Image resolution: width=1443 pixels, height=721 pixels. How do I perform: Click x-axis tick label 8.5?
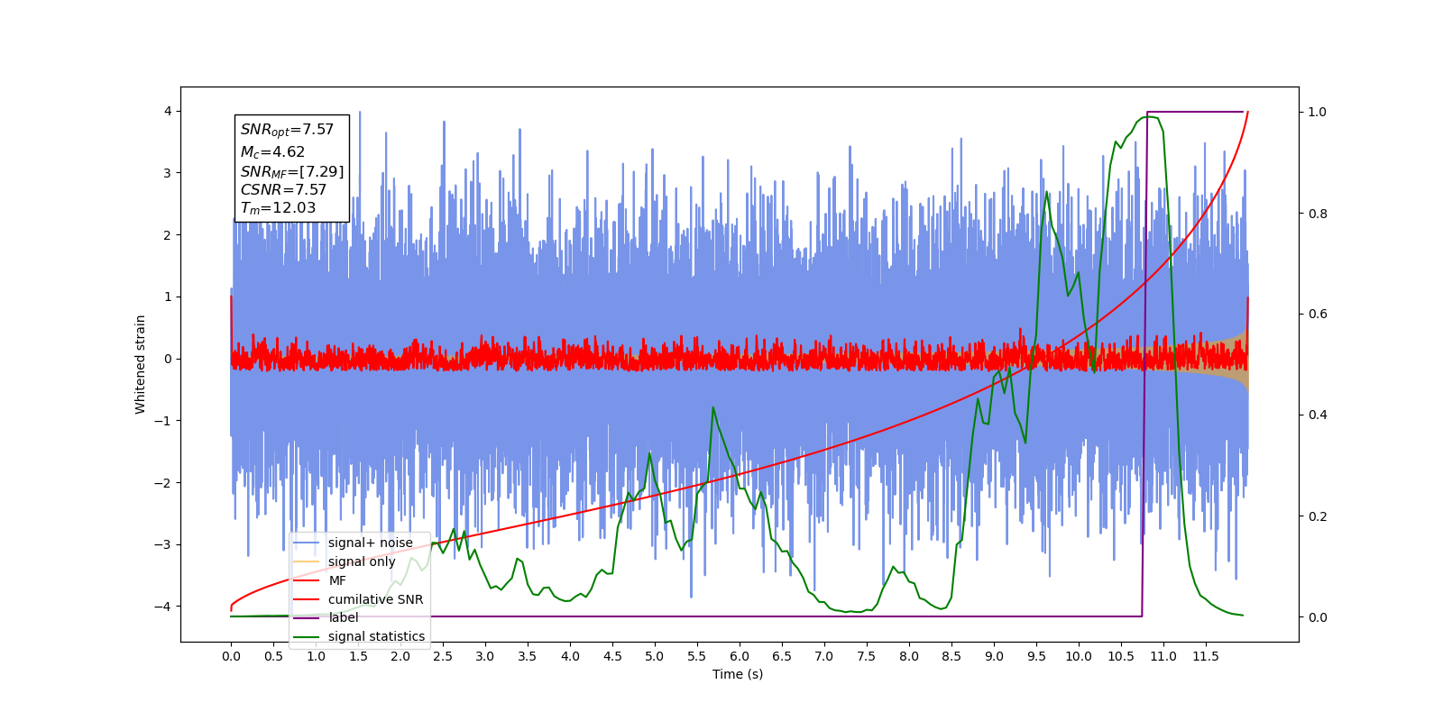951,656
